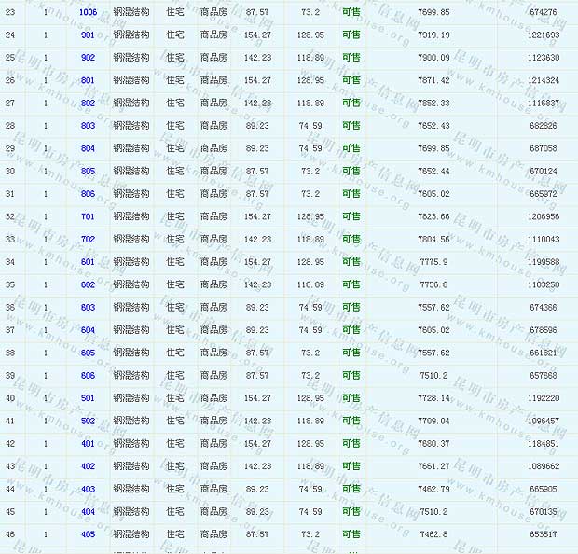578x554 pixels.
Task: Open room 802 link
Action: [88, 104]
